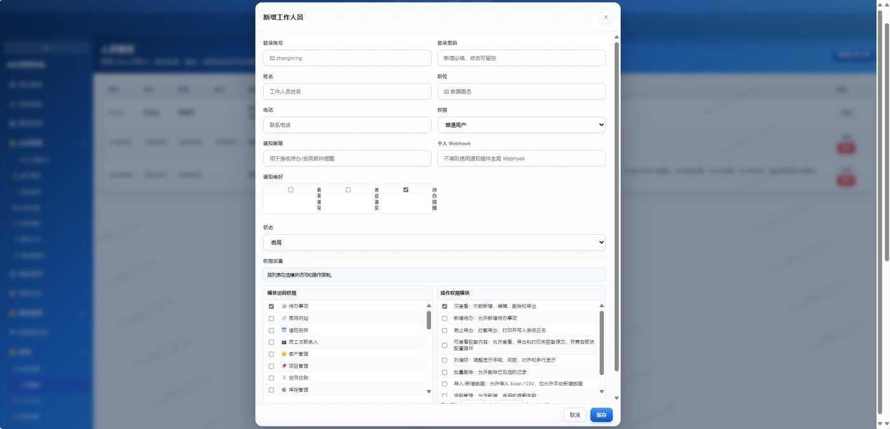Click the 客户管理 star icon
This screenshot has width=890, height=429.
pos(284,354)
